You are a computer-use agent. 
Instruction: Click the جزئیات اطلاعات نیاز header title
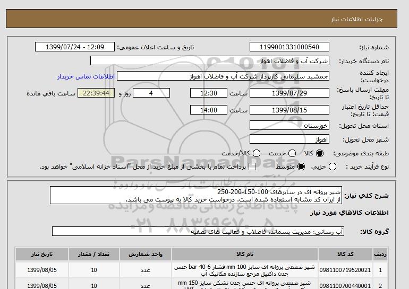pyautogui.click(x=356, y=19)
